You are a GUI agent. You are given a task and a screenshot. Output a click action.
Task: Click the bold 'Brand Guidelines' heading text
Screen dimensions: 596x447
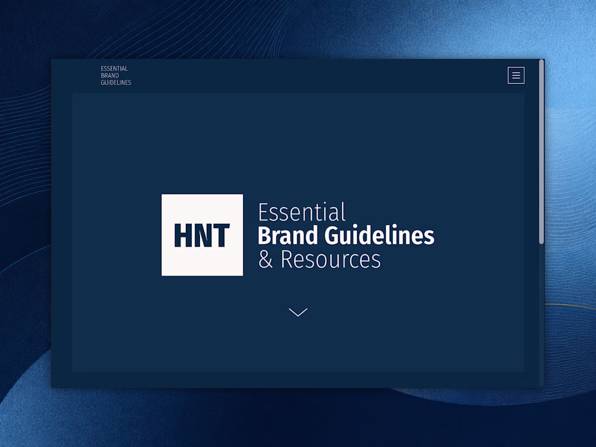[x=346, y=236]
